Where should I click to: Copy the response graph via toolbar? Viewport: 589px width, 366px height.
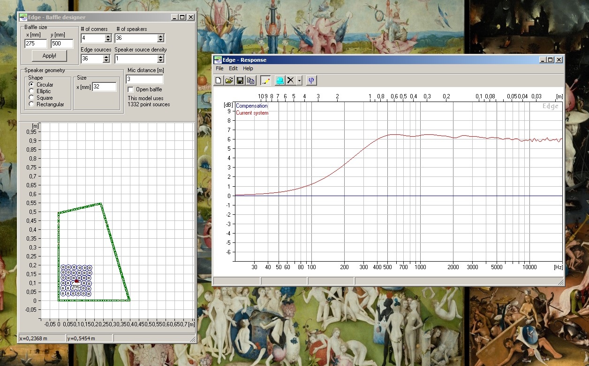(x=251, y=81)
